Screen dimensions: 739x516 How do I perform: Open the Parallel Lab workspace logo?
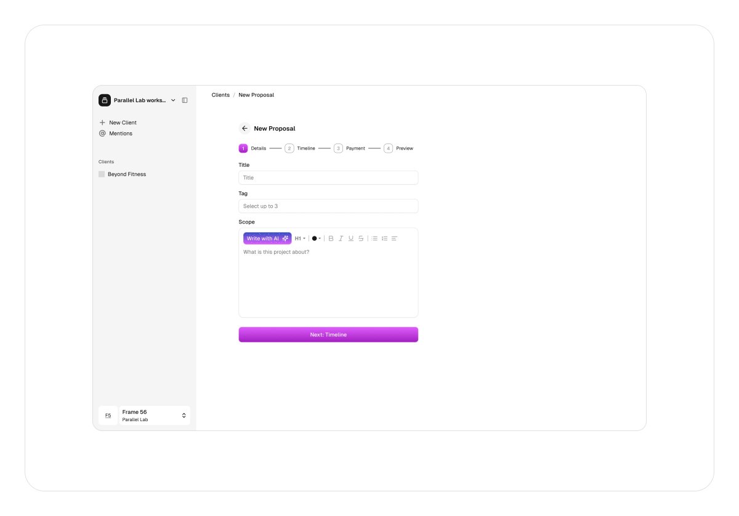click(105, 100)
